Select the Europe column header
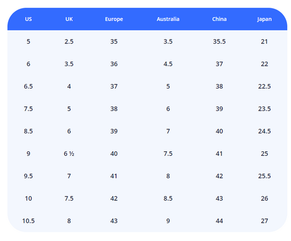This screenshot has height=241, width=291. point(114,19)
